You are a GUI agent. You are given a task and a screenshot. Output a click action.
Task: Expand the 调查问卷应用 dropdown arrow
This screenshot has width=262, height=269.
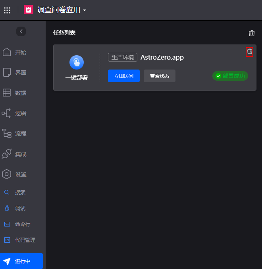click(x=85, y=10)
